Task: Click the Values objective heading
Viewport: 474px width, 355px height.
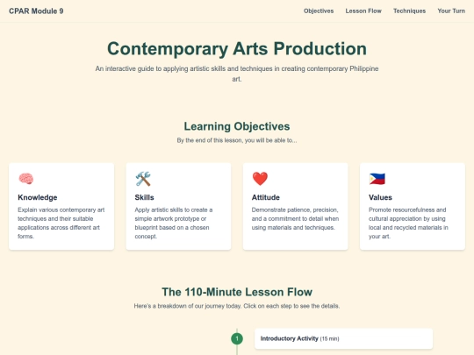Action: click(380, 197)
